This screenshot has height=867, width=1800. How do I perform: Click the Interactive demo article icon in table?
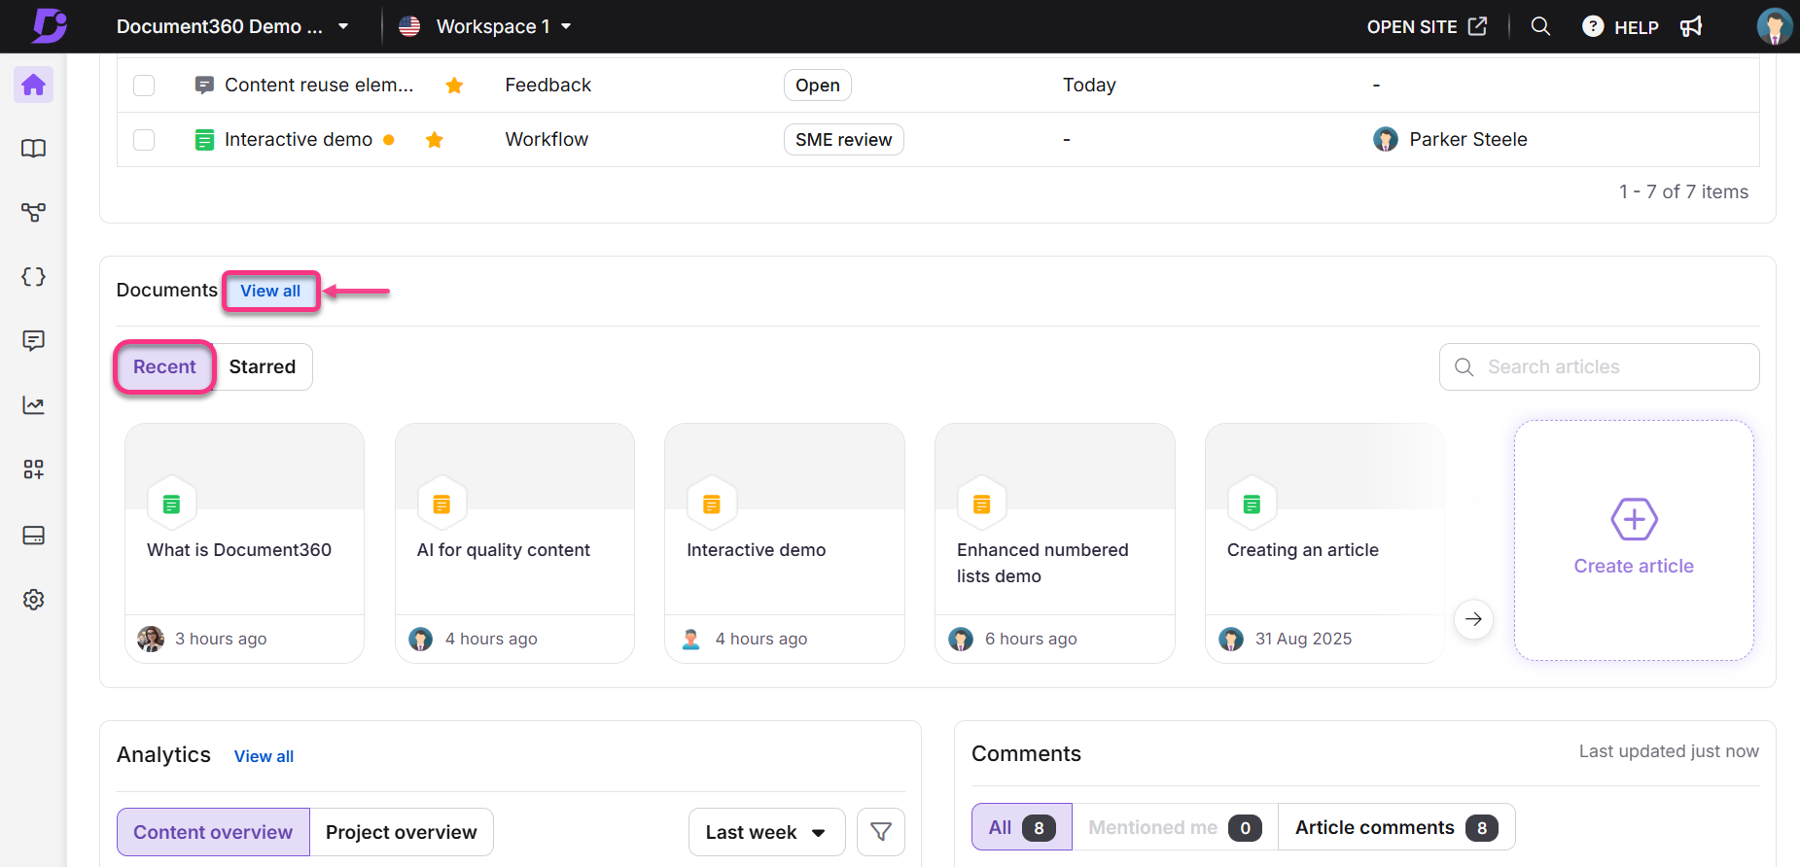tap(204, 140)
